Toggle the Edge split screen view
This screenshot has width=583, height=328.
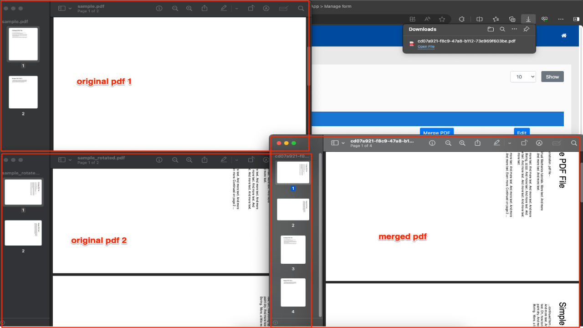[480, 19]
